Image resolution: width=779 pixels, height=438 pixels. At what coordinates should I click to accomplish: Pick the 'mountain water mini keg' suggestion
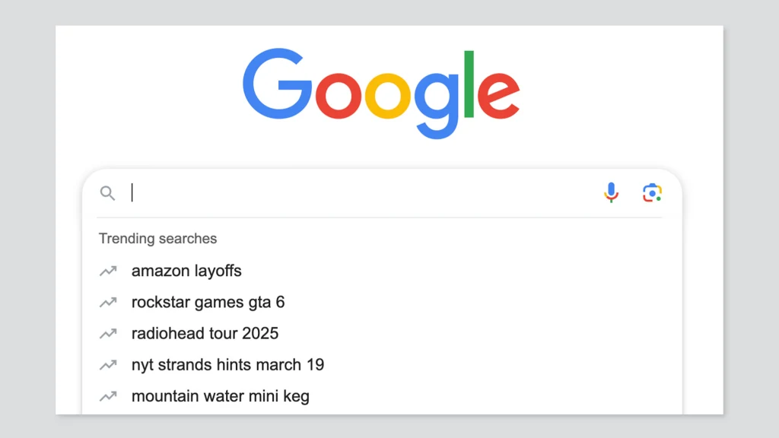coord(220,396)
